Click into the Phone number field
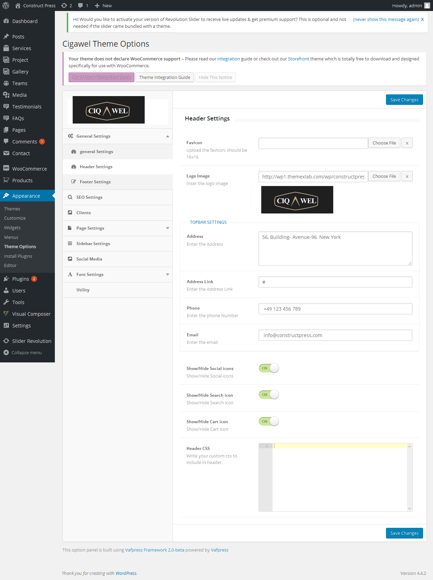433x580 pixels. click(x=335, y=309)
